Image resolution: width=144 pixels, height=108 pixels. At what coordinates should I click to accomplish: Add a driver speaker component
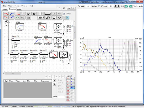click(54, 18)
